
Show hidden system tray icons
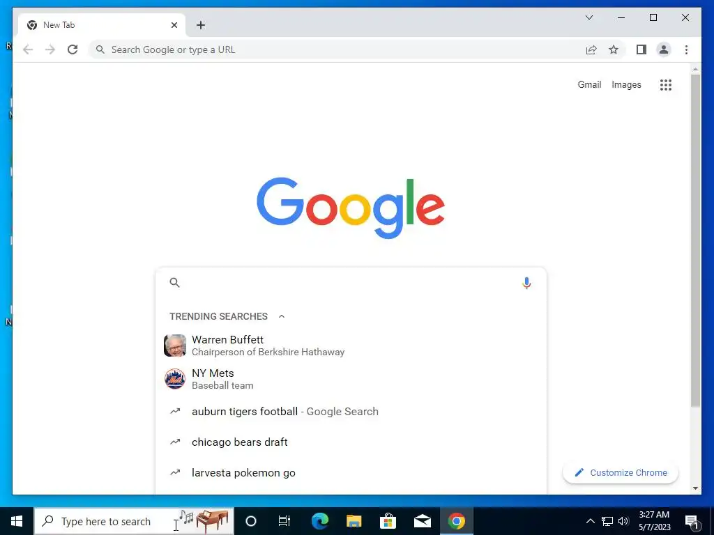point(590,521)
